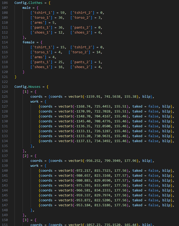Click 722.0500 on line 131
Screen dimensions: 179x226
coord(102,126)
